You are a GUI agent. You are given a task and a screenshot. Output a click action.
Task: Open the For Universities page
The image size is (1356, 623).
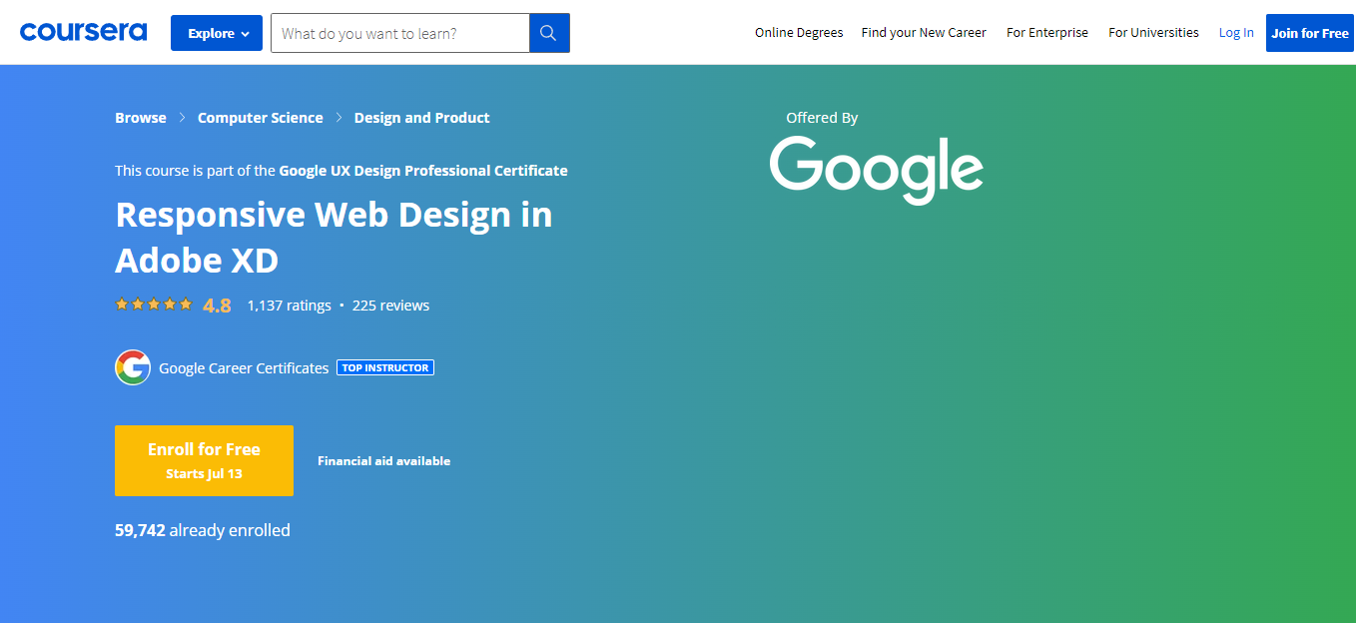(x=1153, y=32)
